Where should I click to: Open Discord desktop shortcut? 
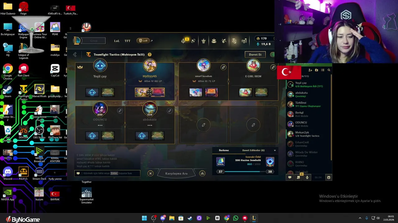tap(8, 173)
